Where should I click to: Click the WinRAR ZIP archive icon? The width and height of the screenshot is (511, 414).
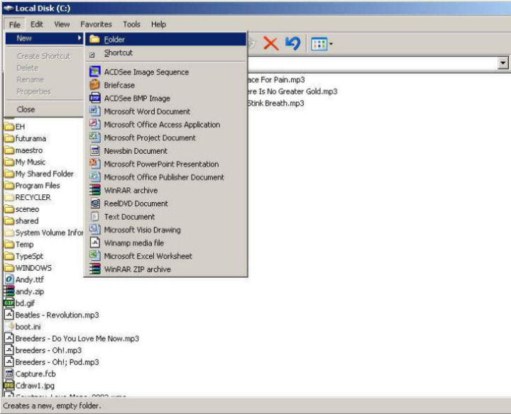tap(95, 269)
